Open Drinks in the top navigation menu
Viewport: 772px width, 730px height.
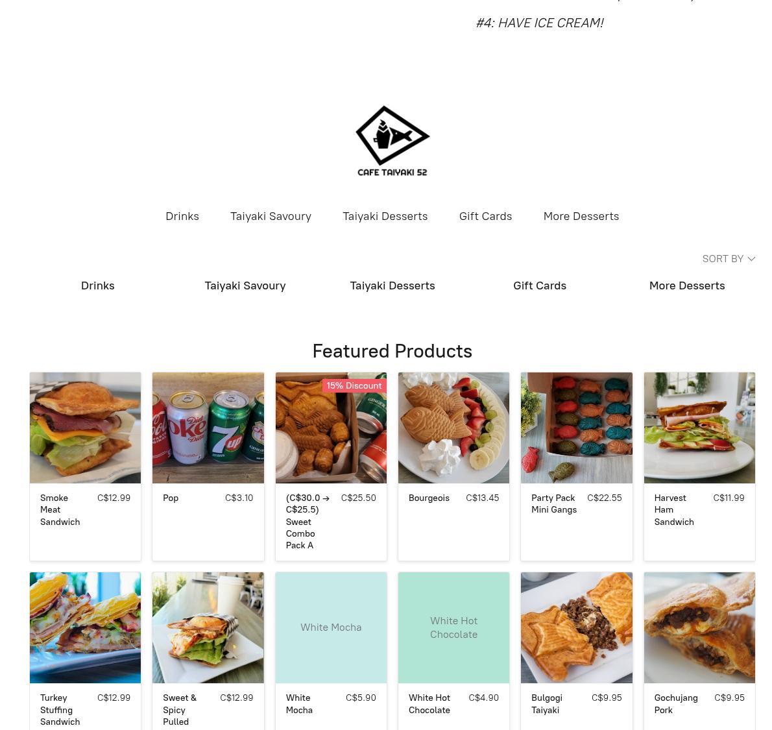tap(182, 216)
